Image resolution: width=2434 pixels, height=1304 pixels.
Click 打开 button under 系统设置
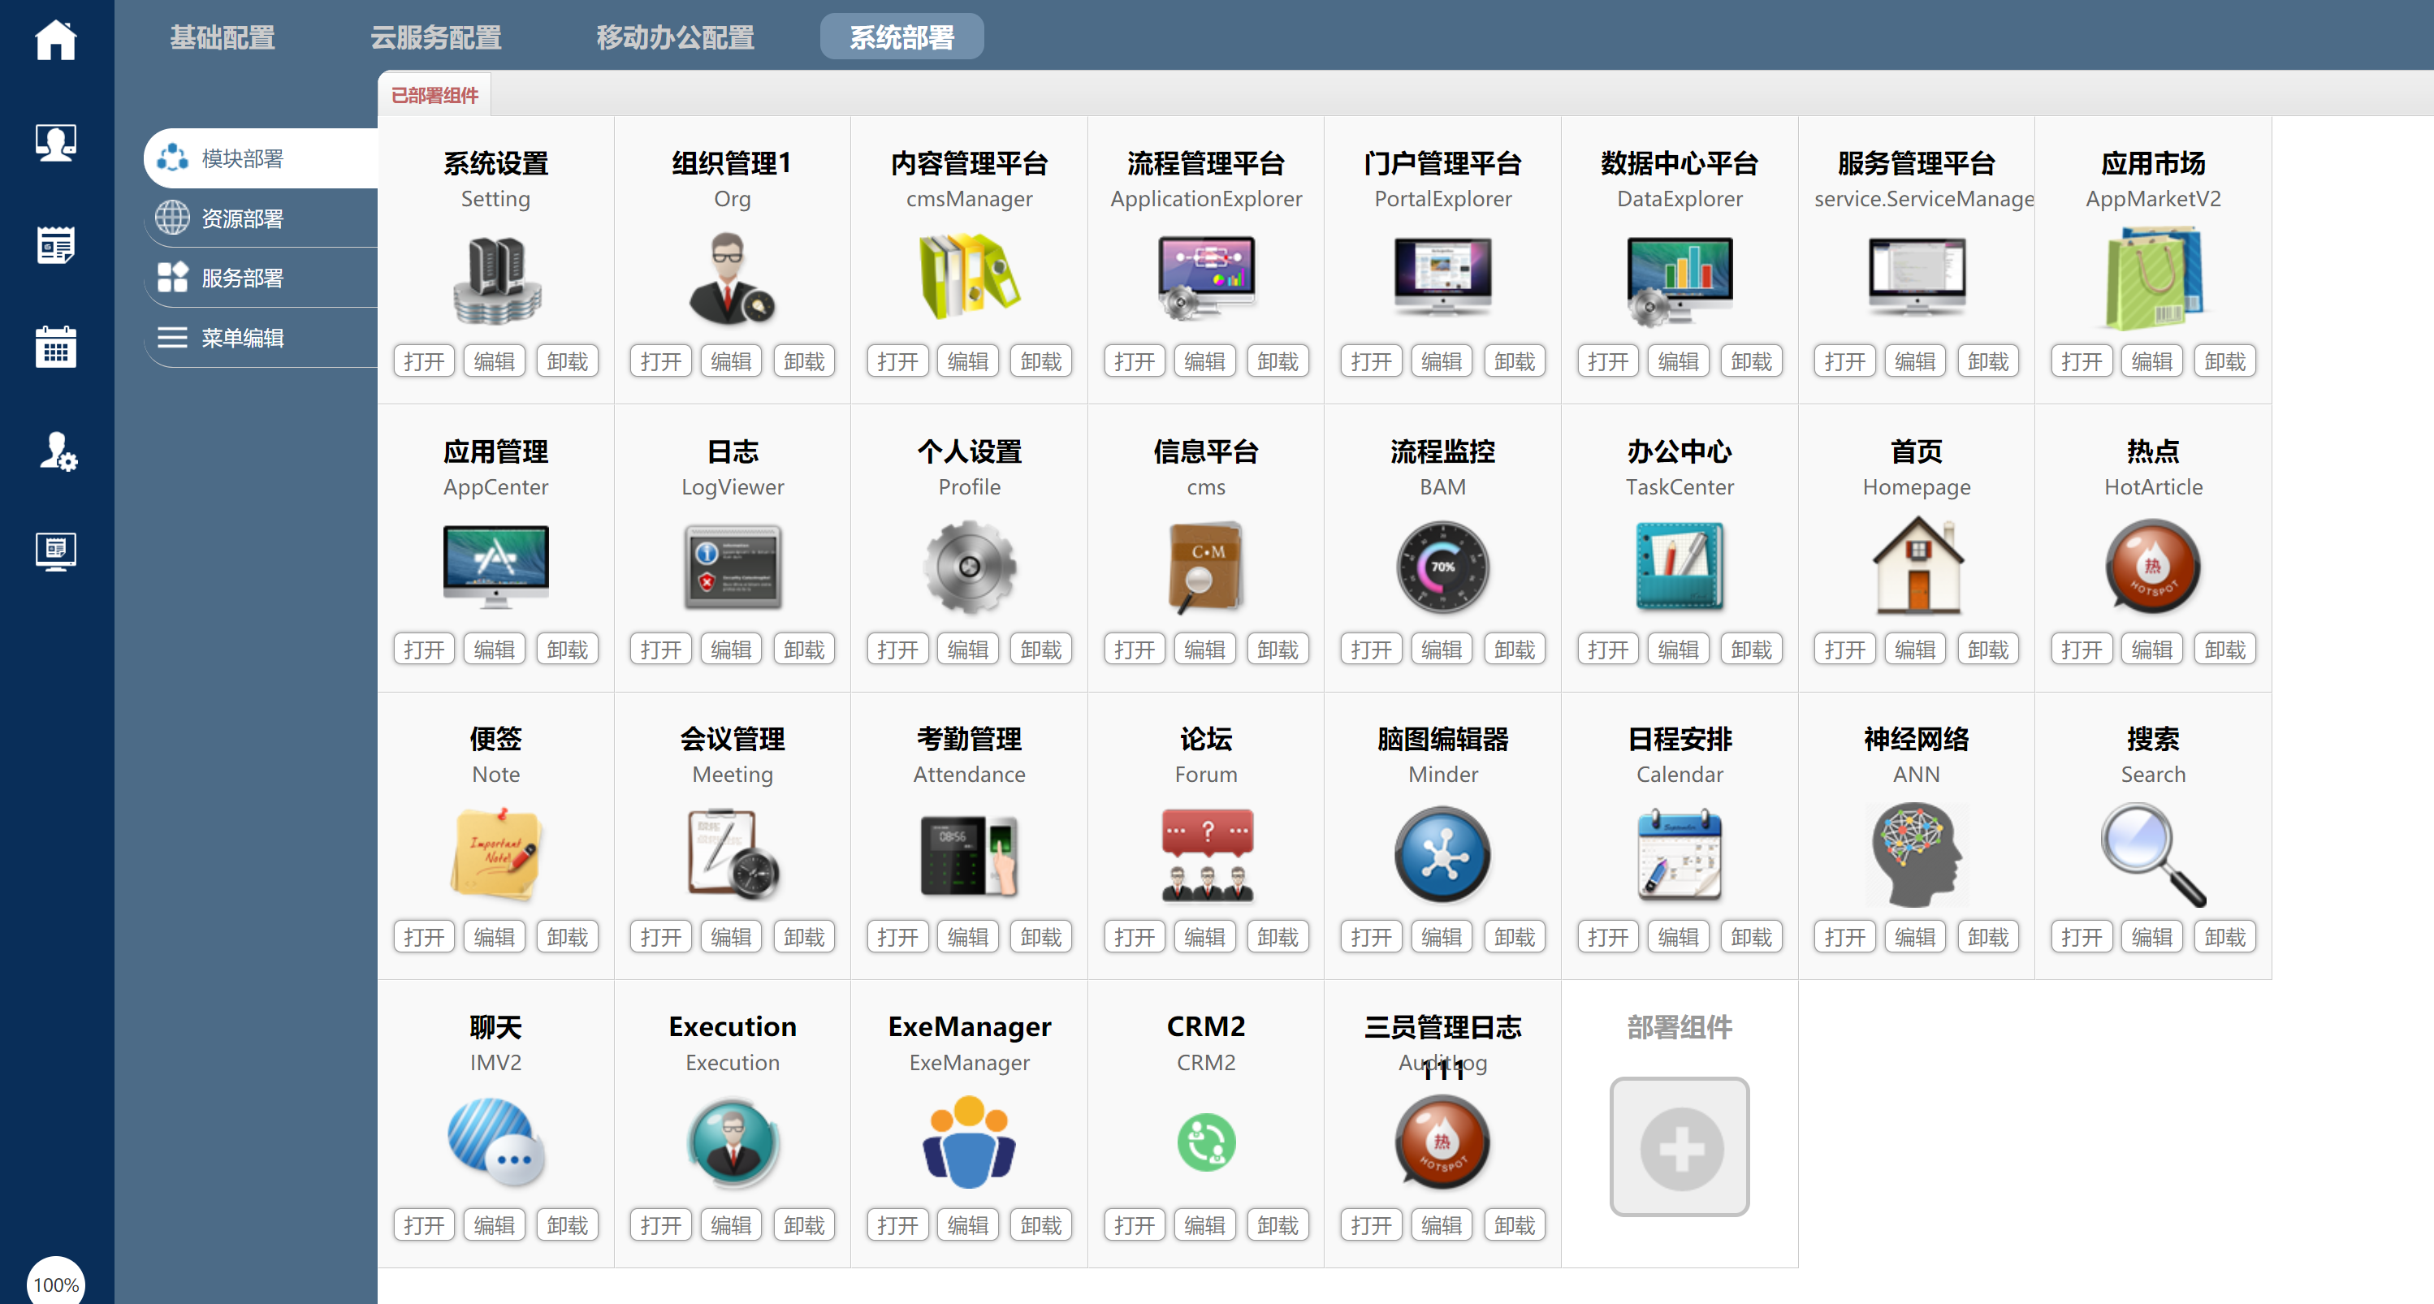[x=423, y=361]
